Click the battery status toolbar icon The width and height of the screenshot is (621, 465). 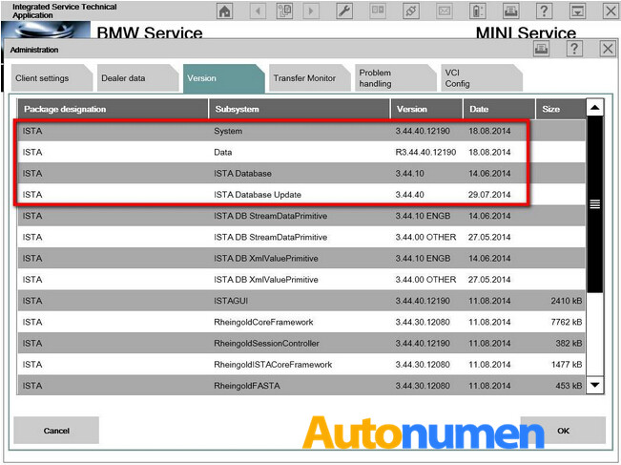click(478, 11)
